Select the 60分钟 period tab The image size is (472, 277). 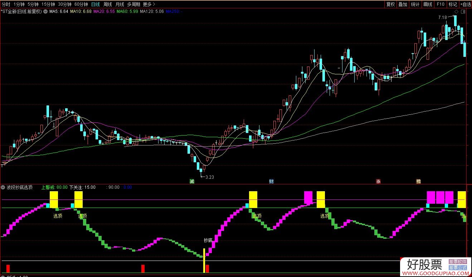pos(81,4)
